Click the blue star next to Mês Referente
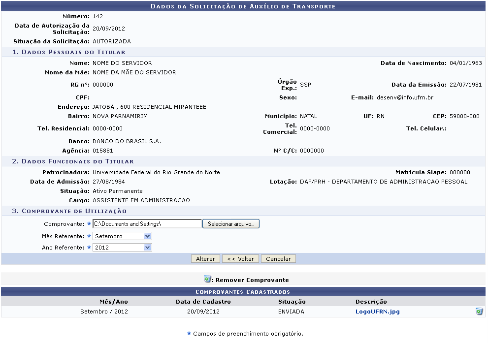Screen dimensions: 488x343 pos(89,236)
